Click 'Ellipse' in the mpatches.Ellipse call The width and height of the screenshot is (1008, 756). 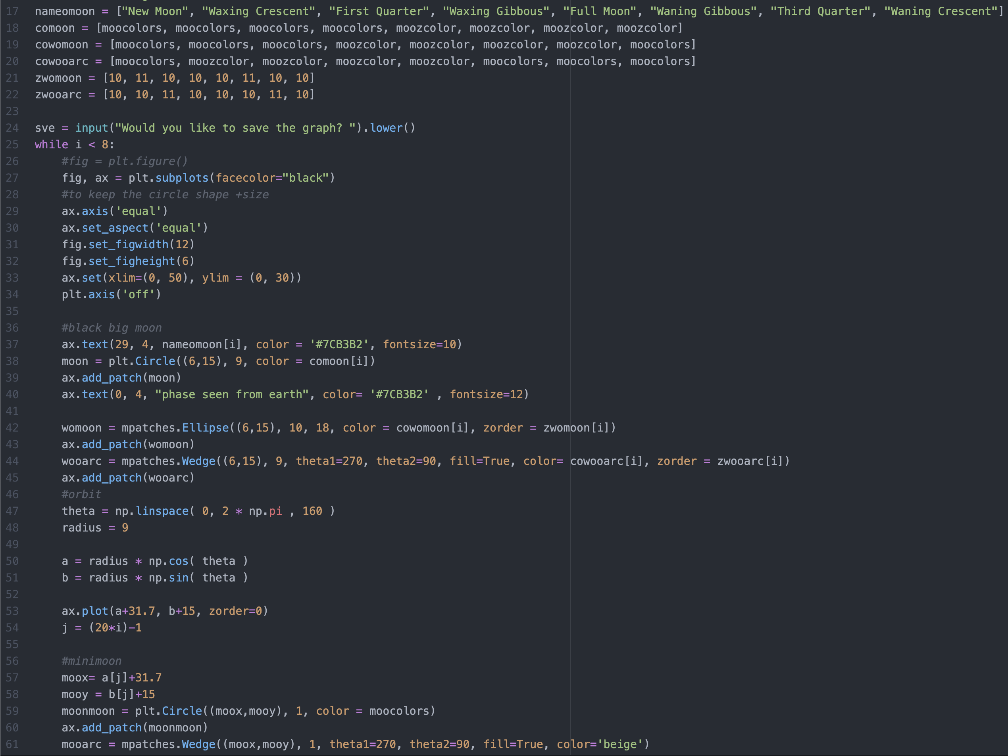tap(206, 428)
